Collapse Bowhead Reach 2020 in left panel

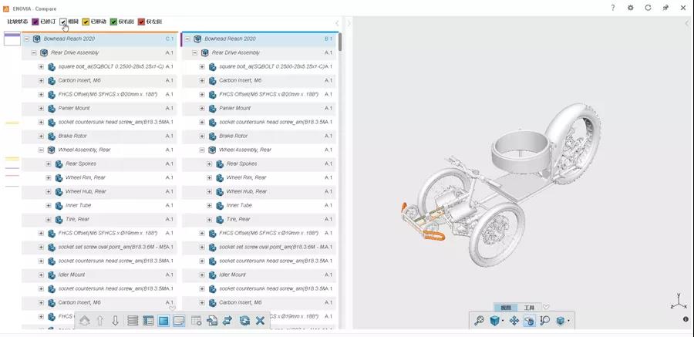coord(26,39)
